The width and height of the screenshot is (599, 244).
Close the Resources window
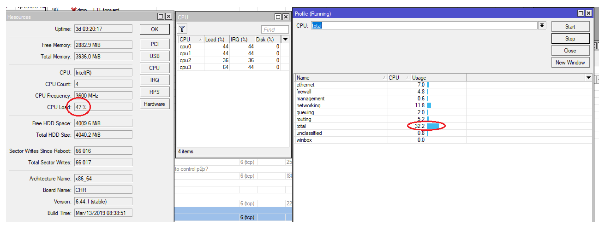(168, 17)
